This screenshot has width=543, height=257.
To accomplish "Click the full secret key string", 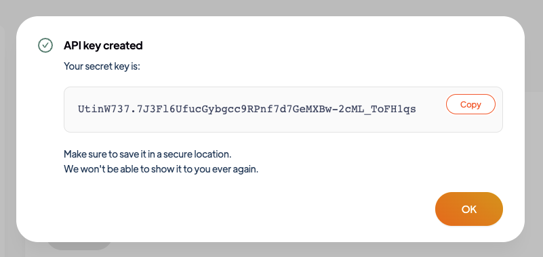I will (x=247, y=110).
